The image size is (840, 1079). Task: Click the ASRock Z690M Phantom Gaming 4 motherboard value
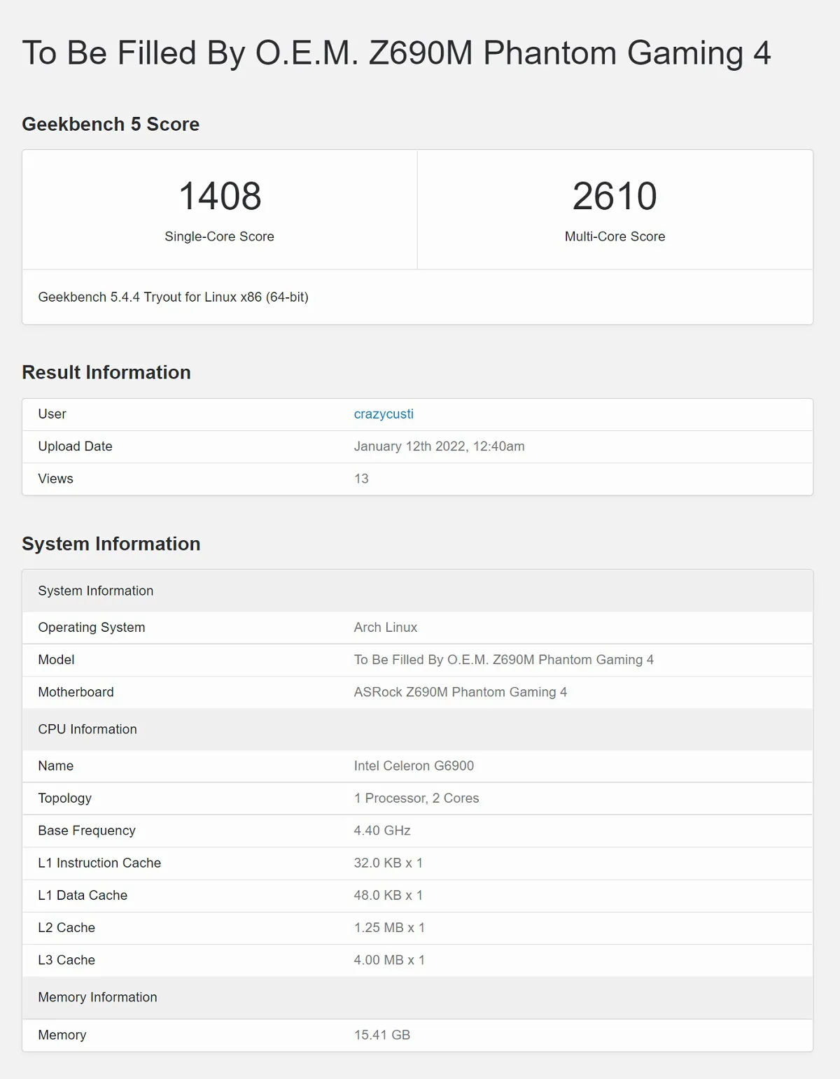pos(460,692)
